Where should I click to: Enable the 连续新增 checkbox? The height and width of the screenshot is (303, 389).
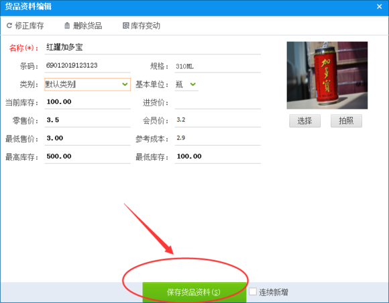click(253, 292)
